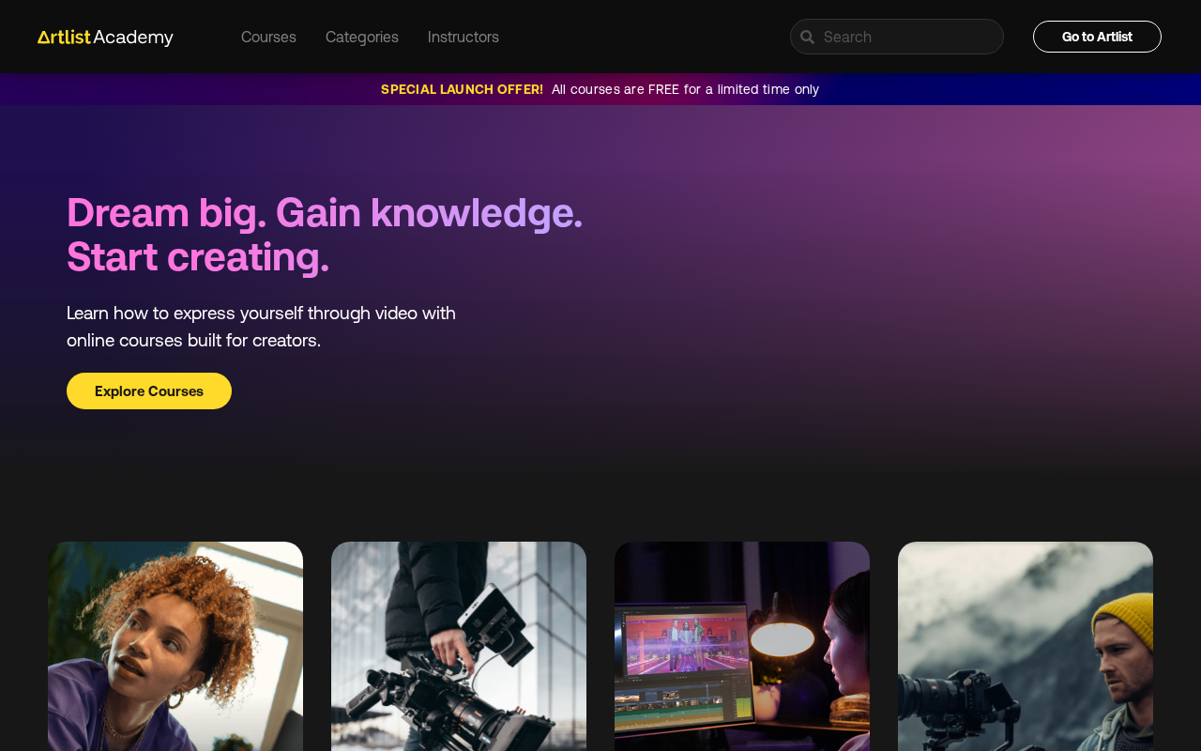Click the glowing desk lamp in editing thumbnail
This screenshot has height=751, width=1201.
[783, 638]
